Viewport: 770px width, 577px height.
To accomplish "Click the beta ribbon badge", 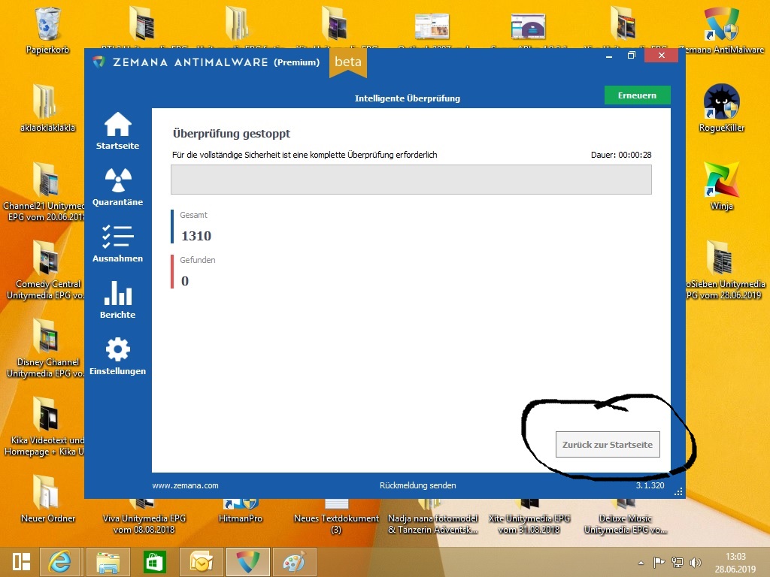I will (x=347, y=62).
